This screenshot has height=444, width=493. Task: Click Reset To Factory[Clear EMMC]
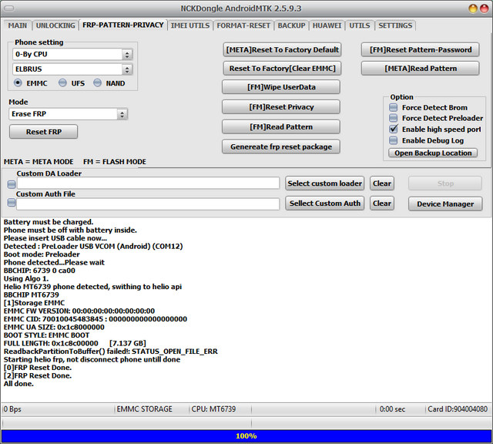(x=282, y=69)
